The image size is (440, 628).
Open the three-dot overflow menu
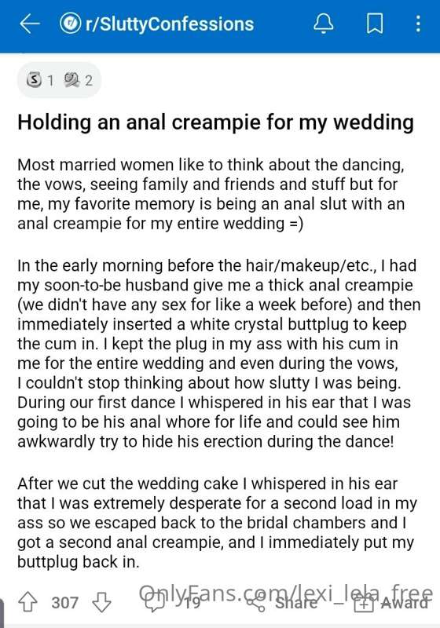(x=418, y=24)
